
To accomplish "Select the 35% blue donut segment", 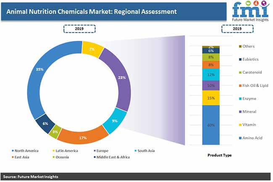I will click(40, 69).
